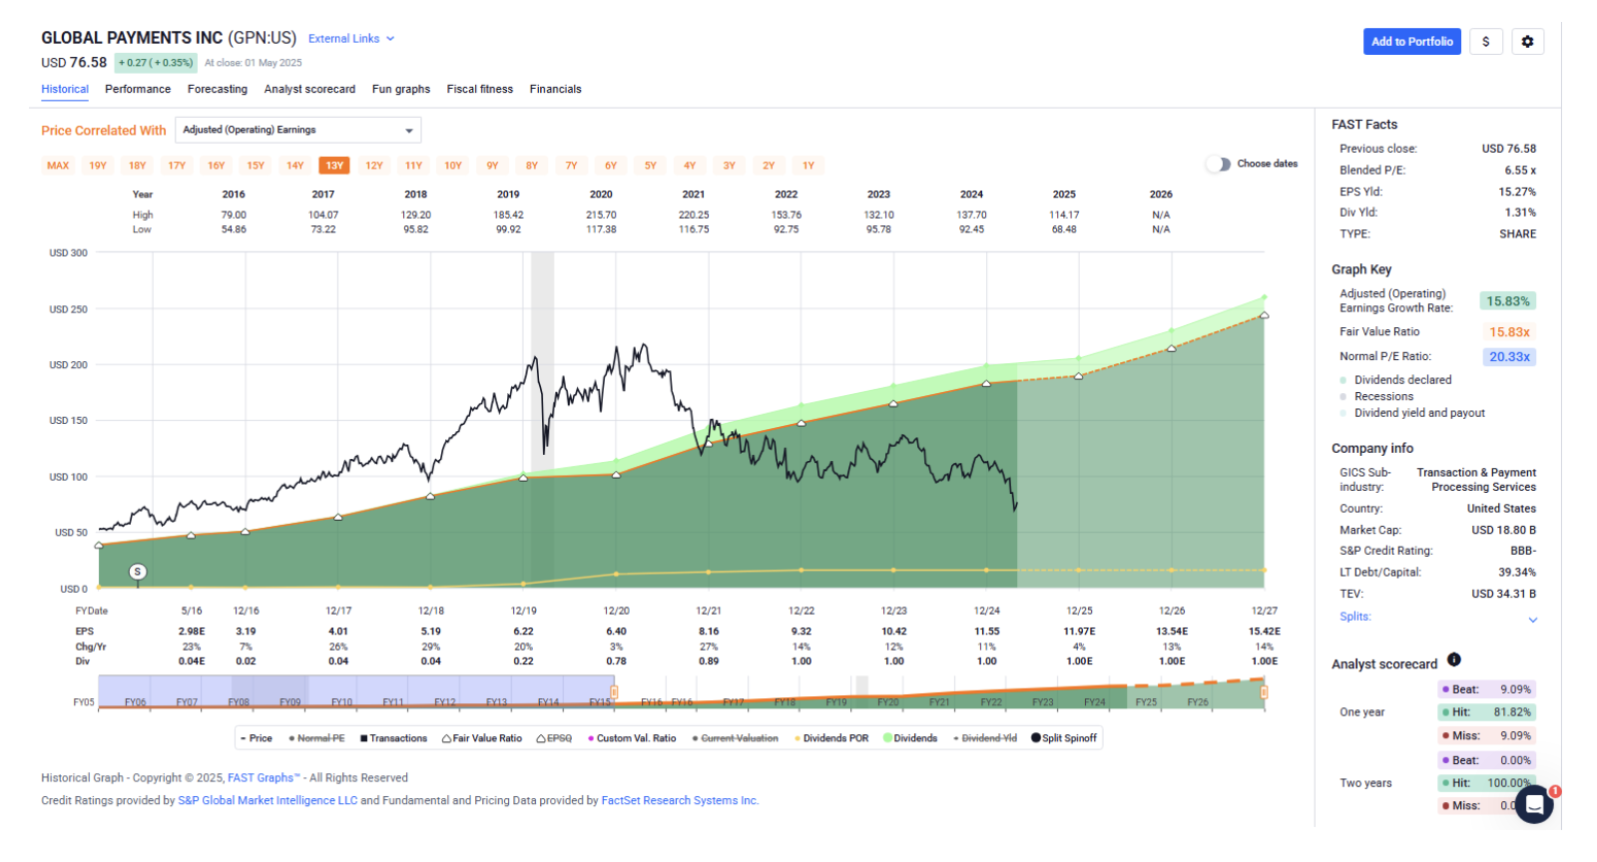The image size is (1597, 862).
Task: Toggle Current Valuation in the legend
Action: pos(735,738)
